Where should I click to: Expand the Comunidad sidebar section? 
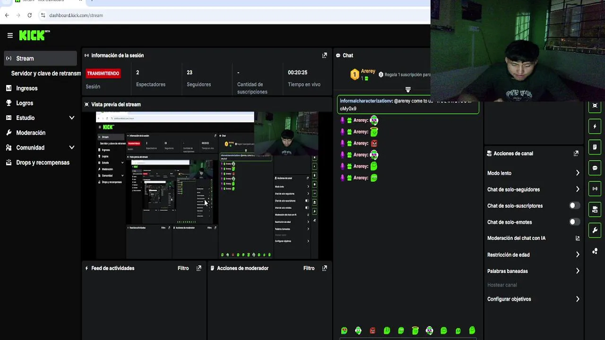click(72, 147)
